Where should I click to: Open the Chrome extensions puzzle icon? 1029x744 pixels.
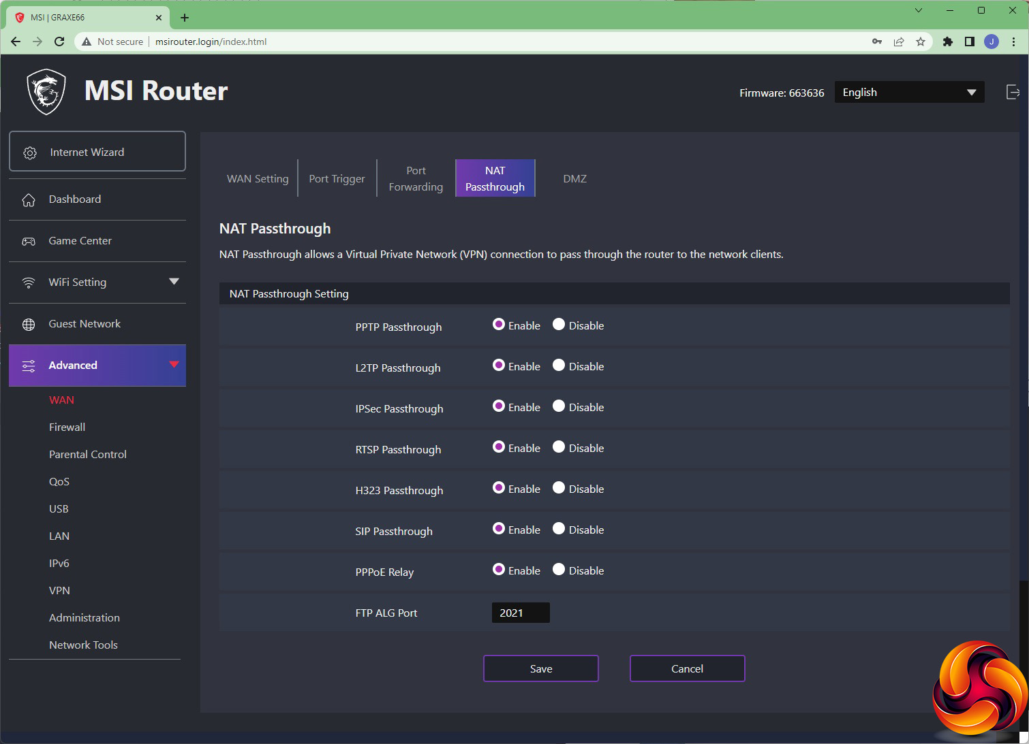point(947,42)
